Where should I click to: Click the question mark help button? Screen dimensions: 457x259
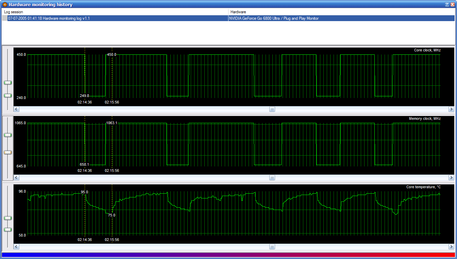(x=447, y=5)
